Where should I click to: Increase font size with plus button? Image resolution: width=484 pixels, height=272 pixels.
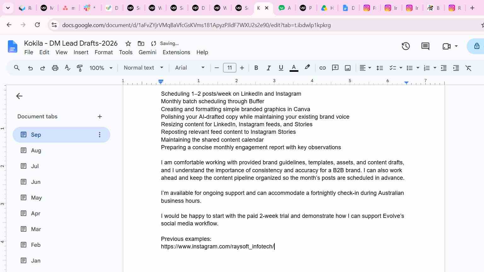(242, 68)
